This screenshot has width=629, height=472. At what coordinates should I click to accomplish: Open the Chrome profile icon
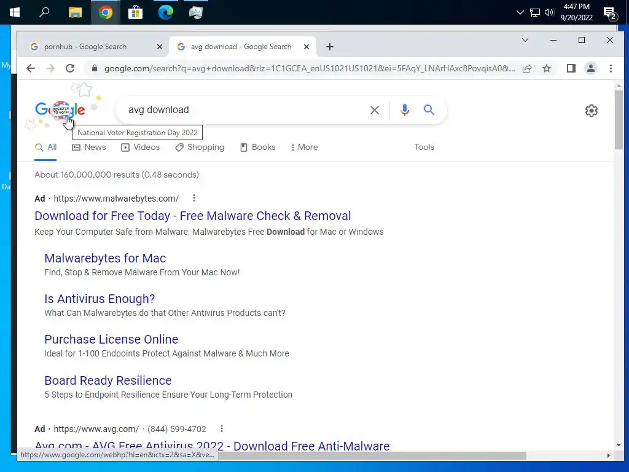(591, 68)
